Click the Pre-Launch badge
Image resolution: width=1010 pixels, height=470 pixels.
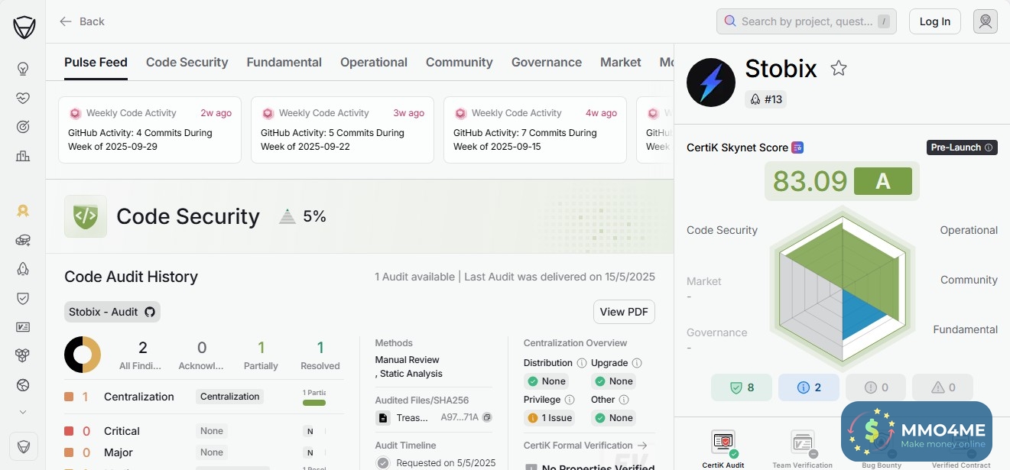963,147
